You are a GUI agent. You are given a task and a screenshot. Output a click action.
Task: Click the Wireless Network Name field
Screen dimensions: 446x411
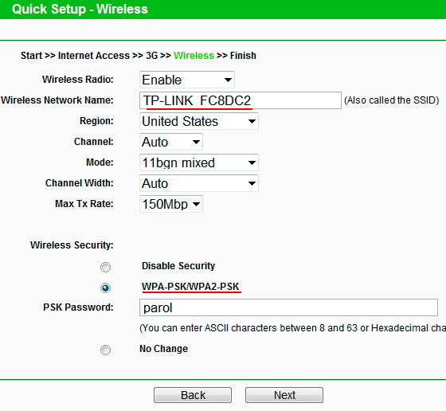click(241, 100)
